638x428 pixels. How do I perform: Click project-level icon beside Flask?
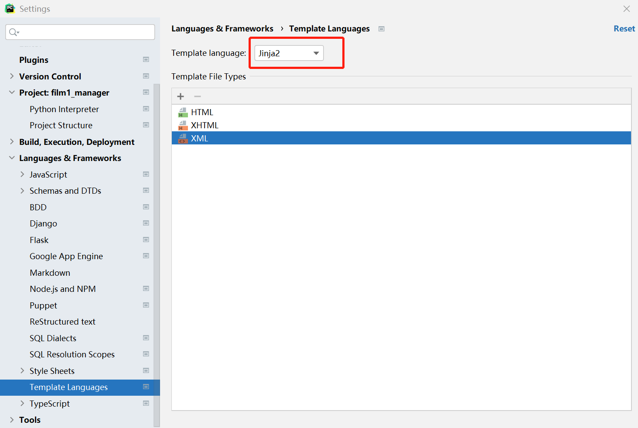pyautogui.click(x=146, y=240)
